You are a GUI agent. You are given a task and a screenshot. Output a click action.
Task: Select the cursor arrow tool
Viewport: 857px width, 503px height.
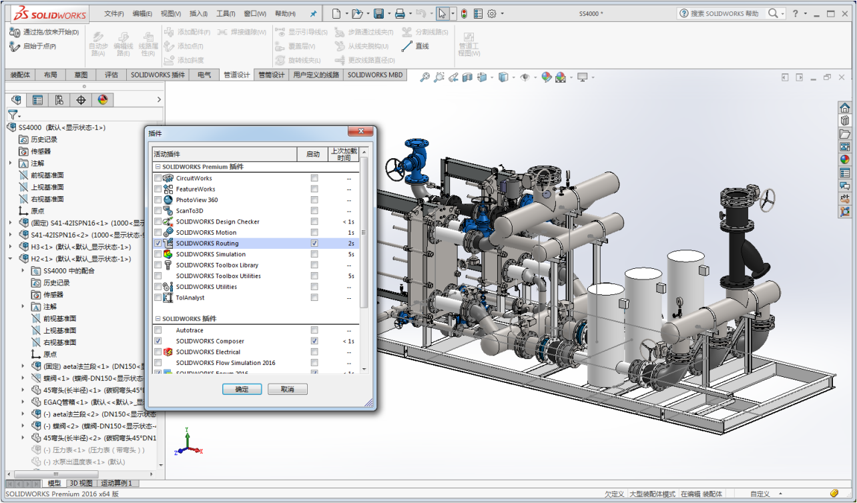pos(443,13)
